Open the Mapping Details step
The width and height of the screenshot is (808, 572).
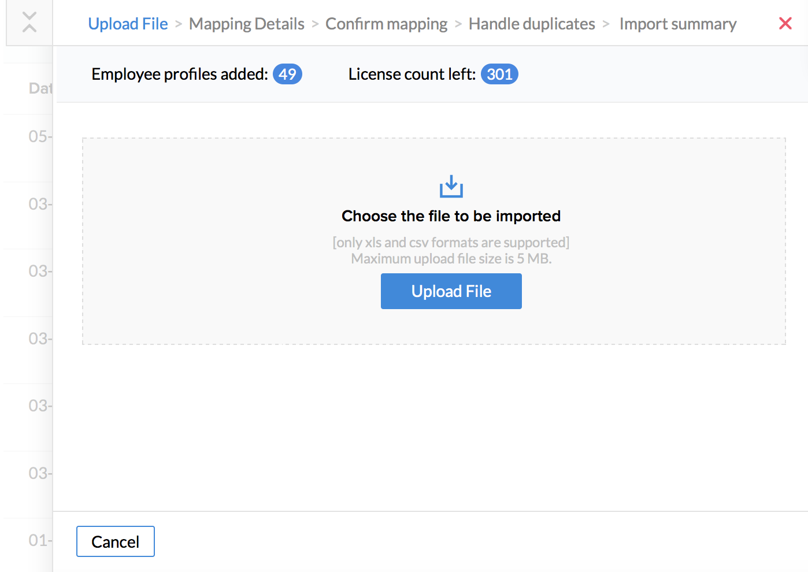coord(247,24)
